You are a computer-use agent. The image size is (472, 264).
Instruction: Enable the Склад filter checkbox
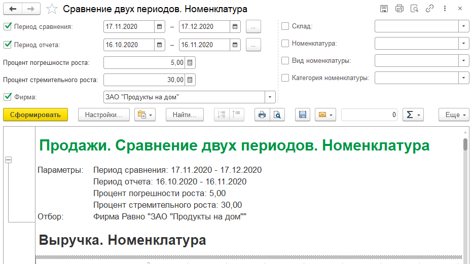point(285,26)
